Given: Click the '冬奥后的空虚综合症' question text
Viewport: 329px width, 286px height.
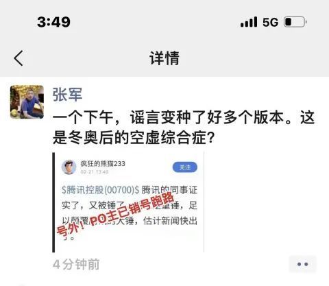Looking at the screenshot, I should click(137, 138).
